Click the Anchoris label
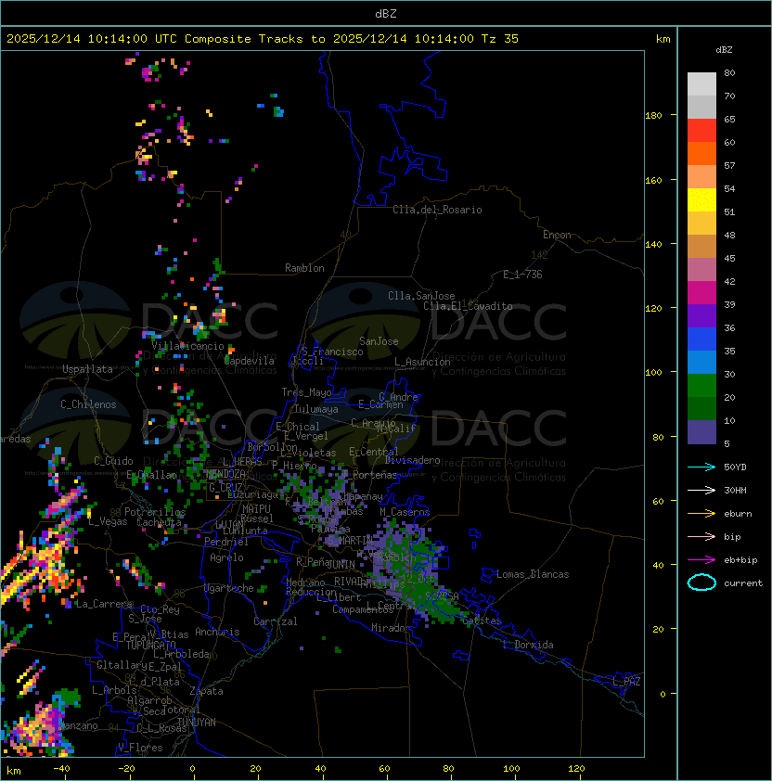 pos(217,632)
